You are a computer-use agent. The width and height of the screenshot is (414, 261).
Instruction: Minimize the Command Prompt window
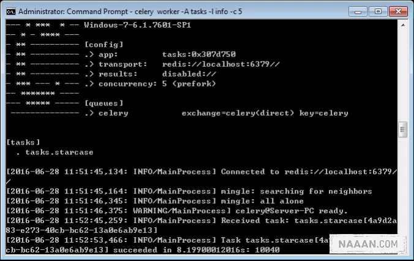(358, 12)
